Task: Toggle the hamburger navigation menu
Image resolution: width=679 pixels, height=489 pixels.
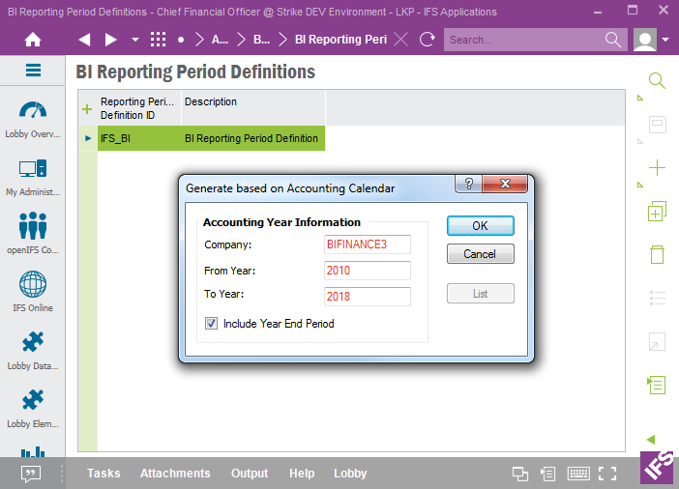Action: (x=33, y=71)
